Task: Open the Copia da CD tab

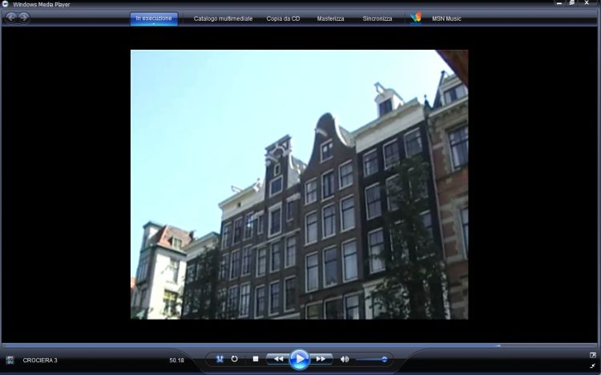Action: (283, 18)
